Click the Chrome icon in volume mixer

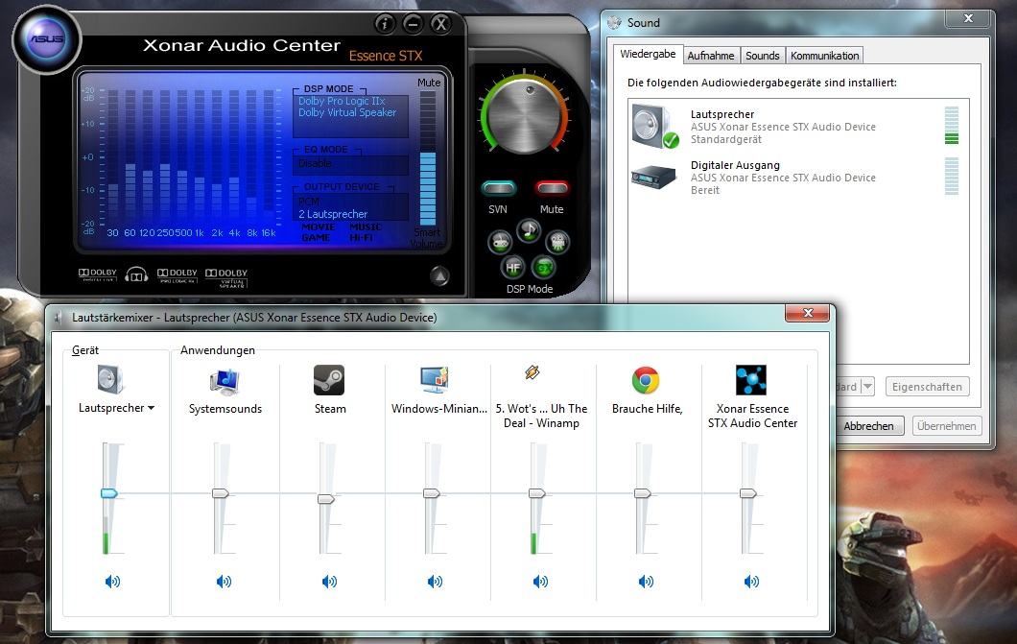point(646,380)
